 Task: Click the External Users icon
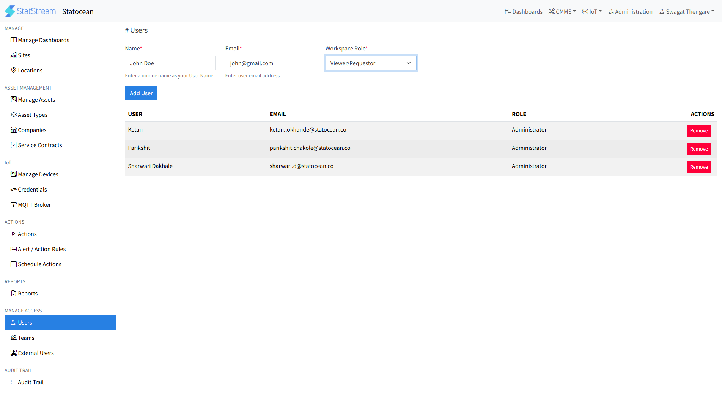(x=14, y=353)
